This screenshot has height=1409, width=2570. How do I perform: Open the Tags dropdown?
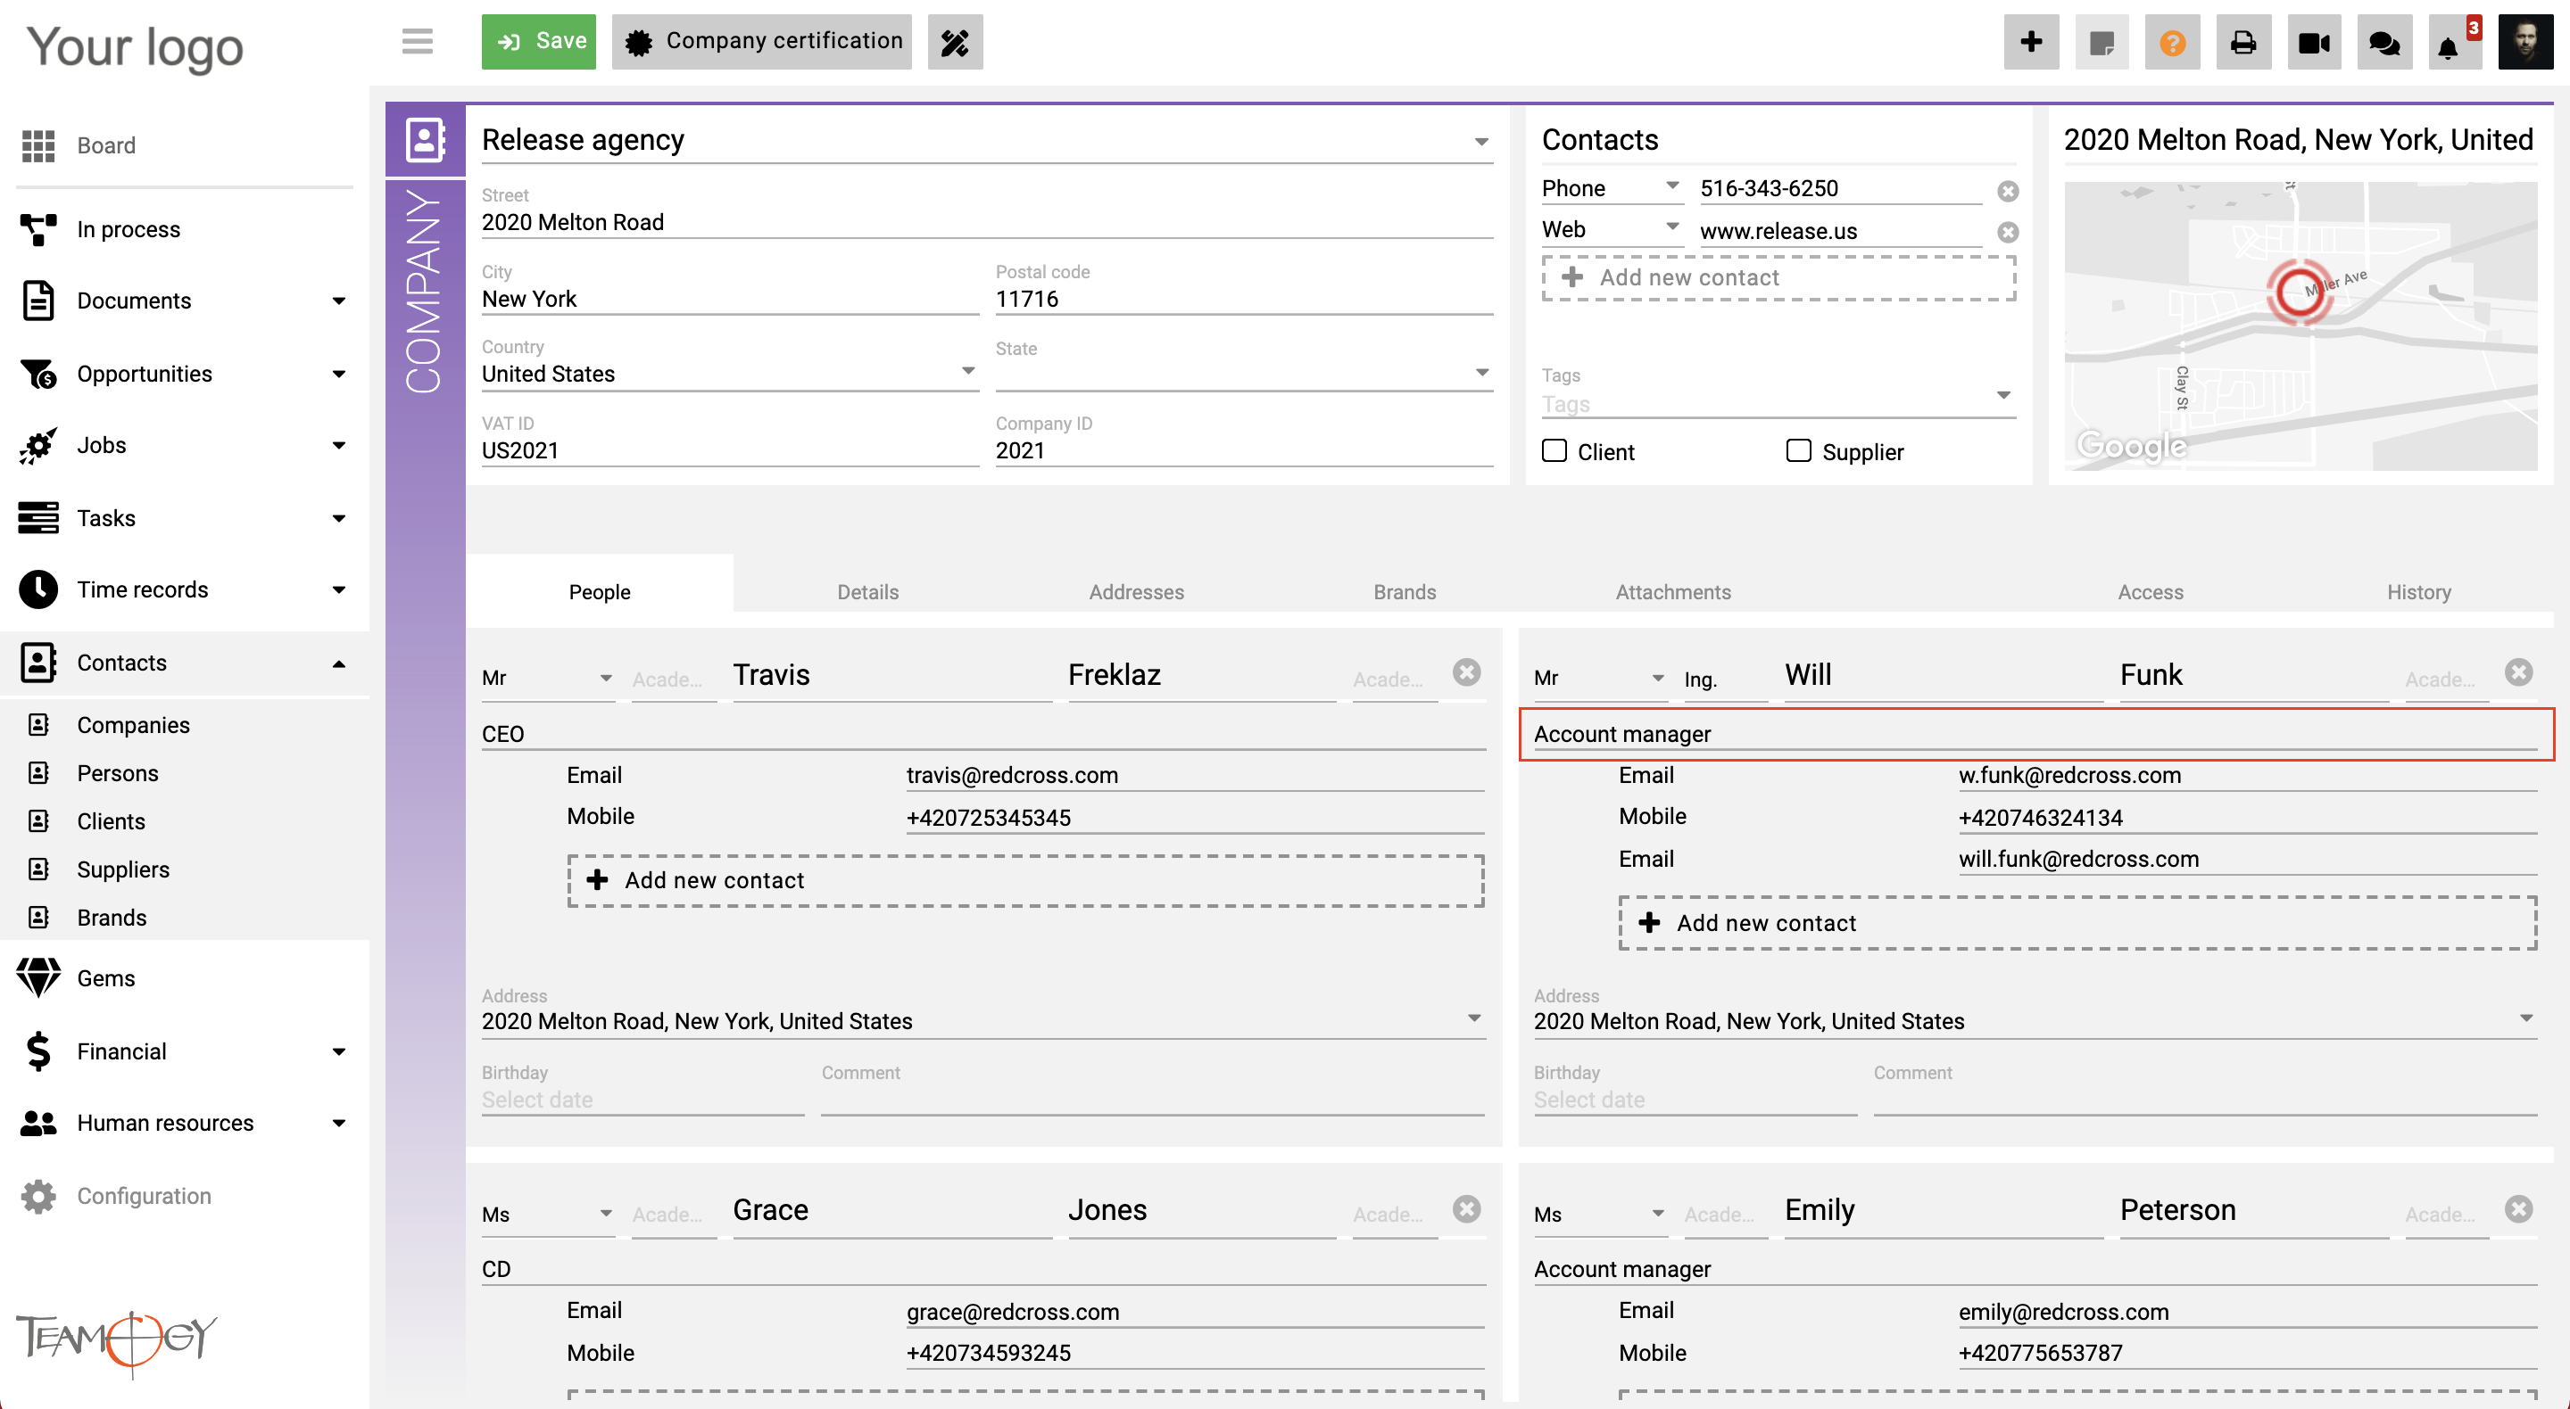coord(1778,404)
